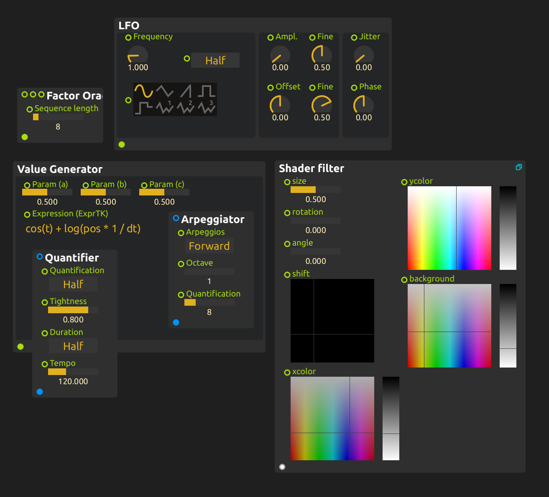Select the sine waveform in LFO
The image size is (549, 497).
point(143,91)
